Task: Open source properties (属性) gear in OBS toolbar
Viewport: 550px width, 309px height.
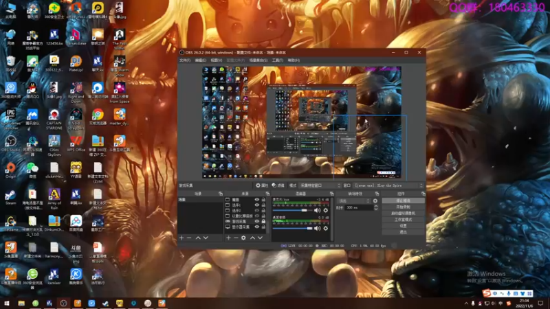Action: [x=262, y=185]
